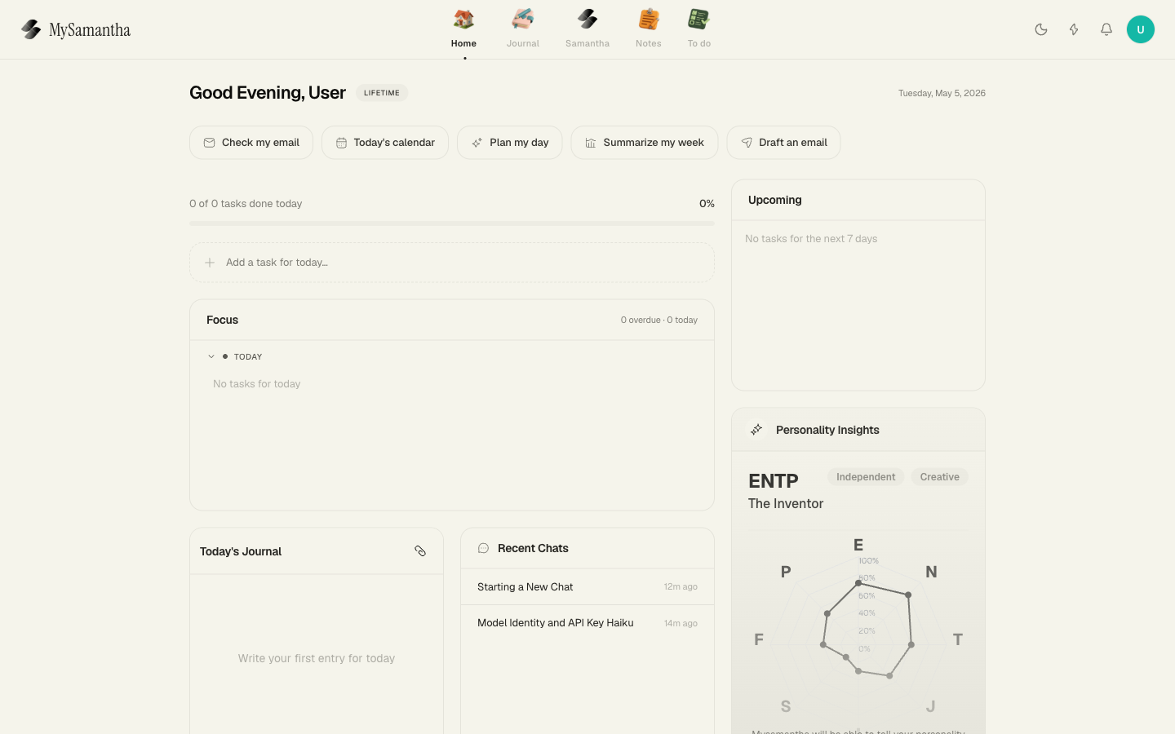
Task: Collapse the TODAY section chevron
Action: 211,356
